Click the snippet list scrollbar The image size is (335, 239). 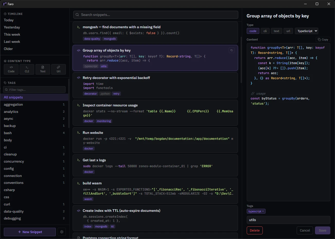click(241, 60)
